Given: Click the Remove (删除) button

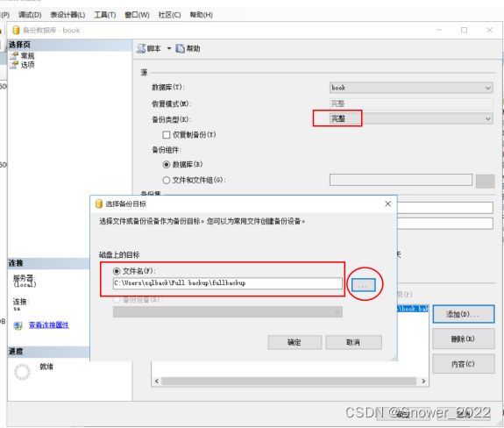Looking at the screenshot, I should [463, 339].
